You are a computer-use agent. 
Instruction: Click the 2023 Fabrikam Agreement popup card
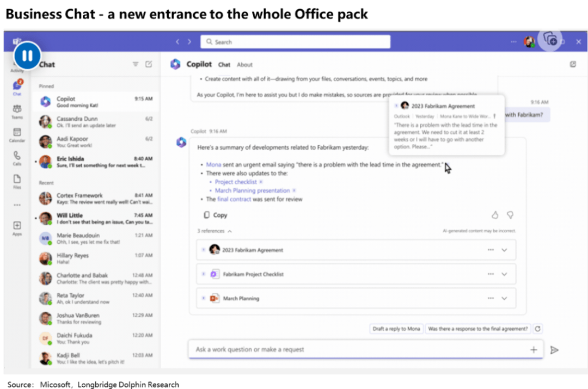(x=446, y=126)
